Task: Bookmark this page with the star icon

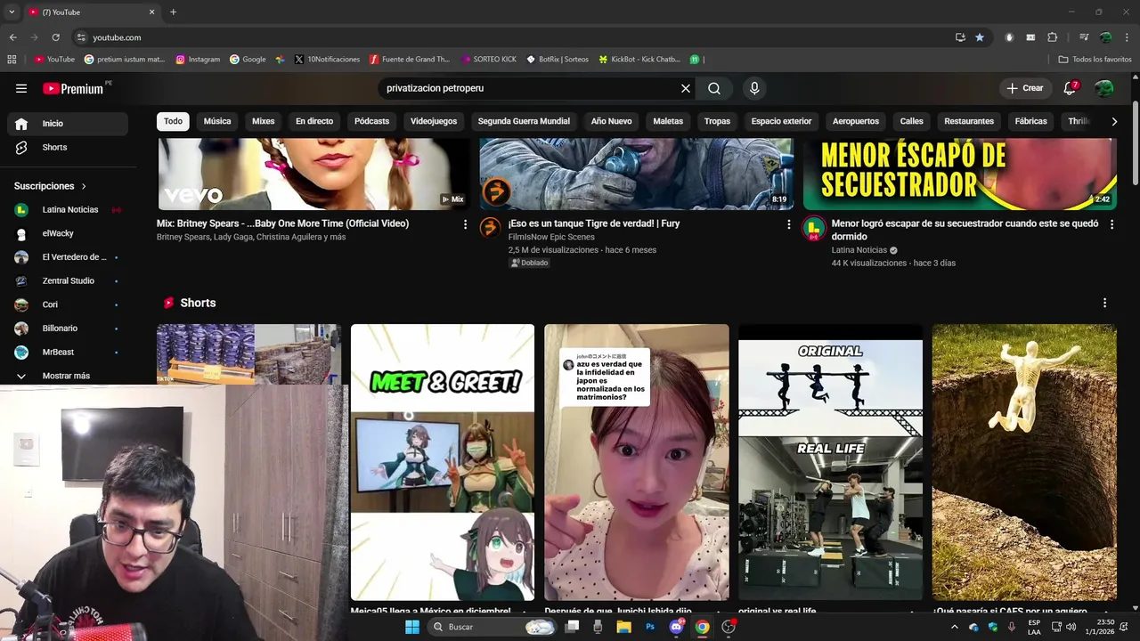Action: pyautogui.click(x=980, y=37)
